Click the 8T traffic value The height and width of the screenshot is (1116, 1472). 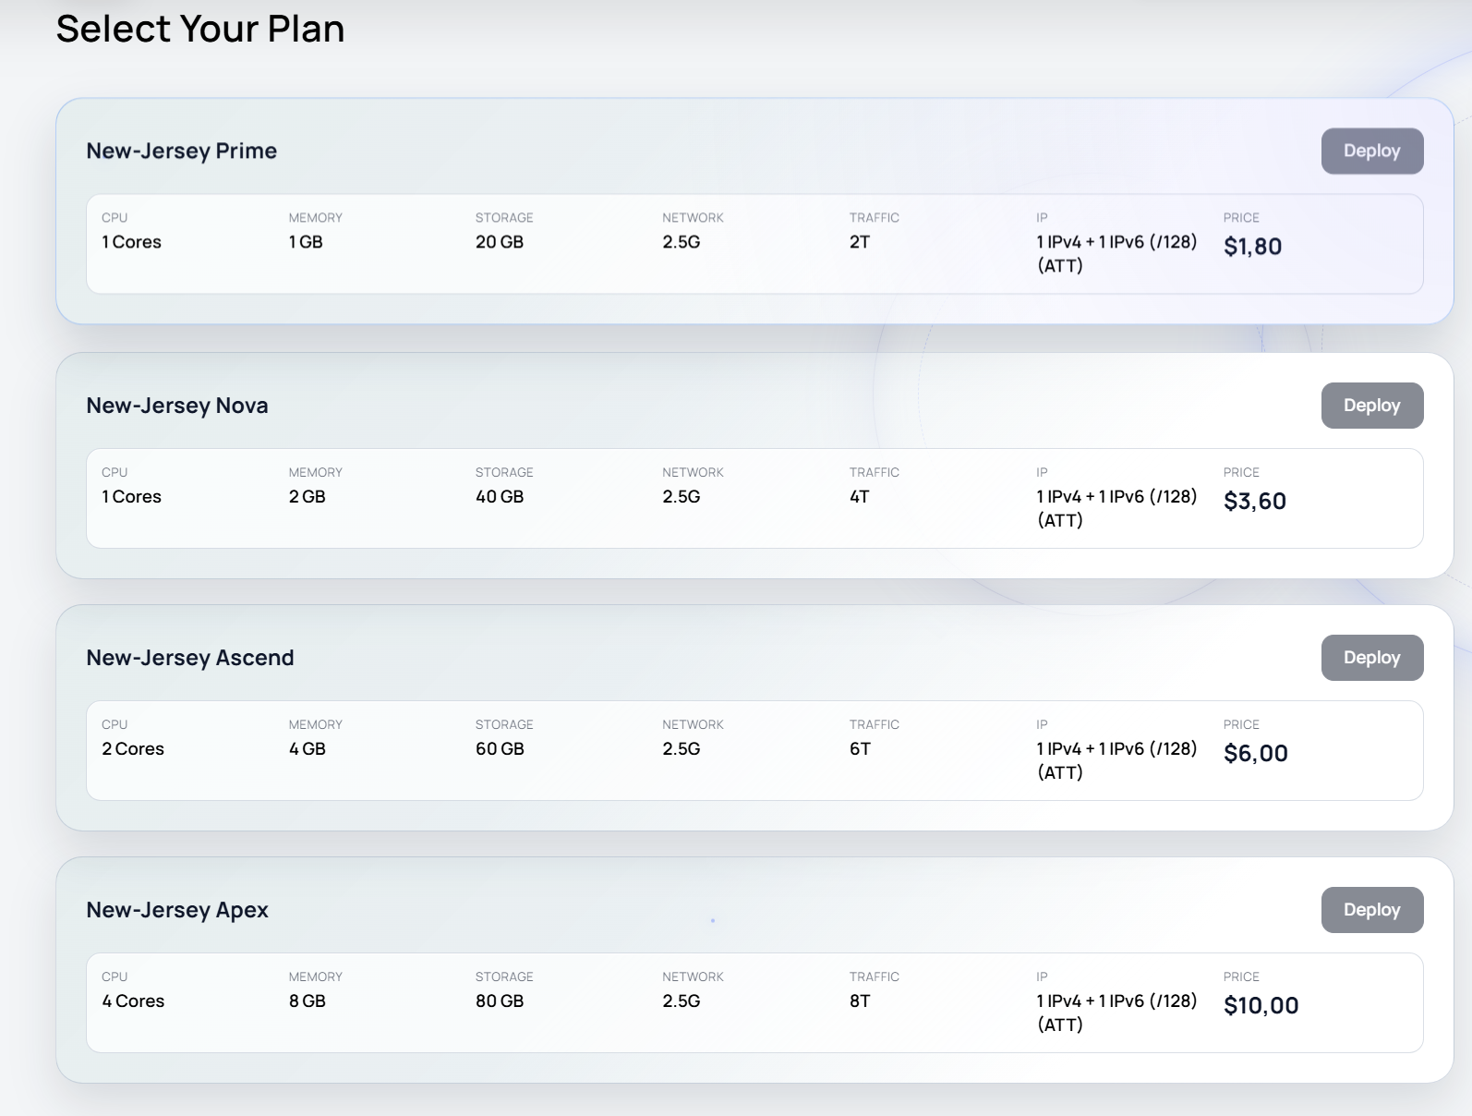859,1001
